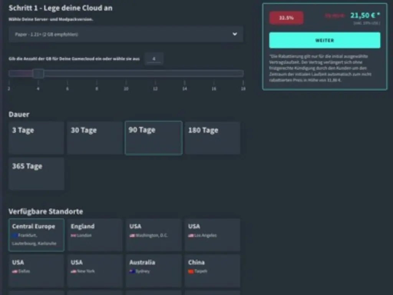Click the EU flag next to Frankfurt
393x295 pixels.
(15, 235)
